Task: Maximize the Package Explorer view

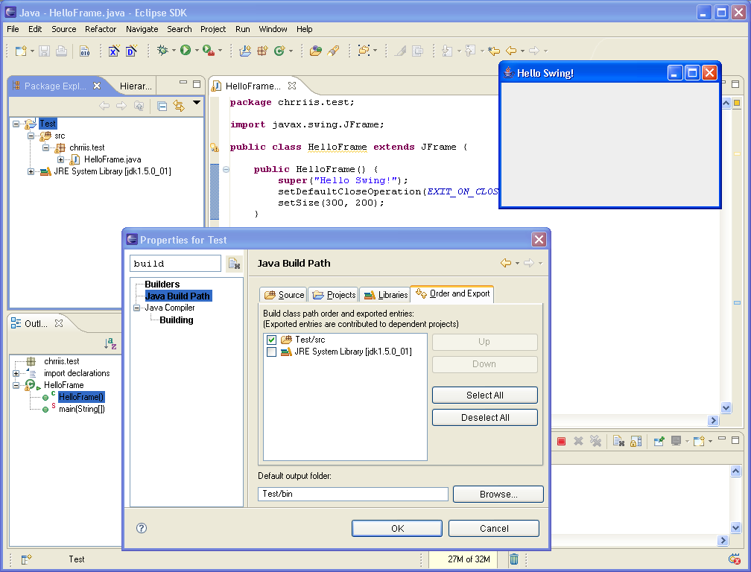Action: (x=197, y=83)
